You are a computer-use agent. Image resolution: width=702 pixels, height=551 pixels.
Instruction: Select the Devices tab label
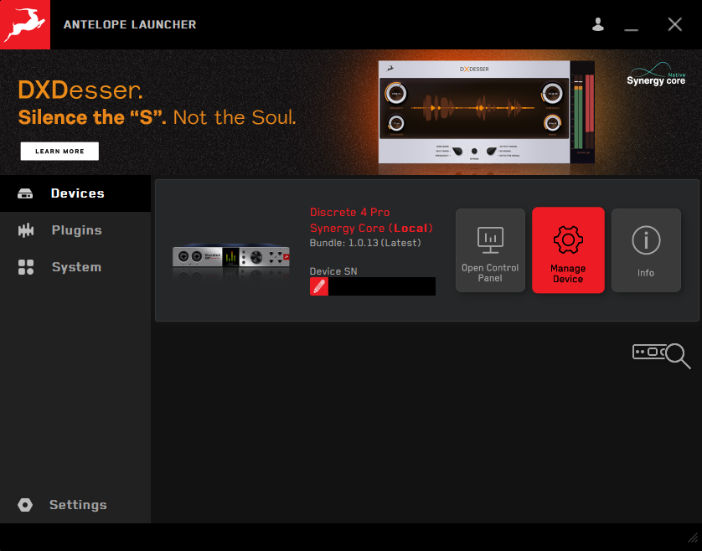coord(77,193)
